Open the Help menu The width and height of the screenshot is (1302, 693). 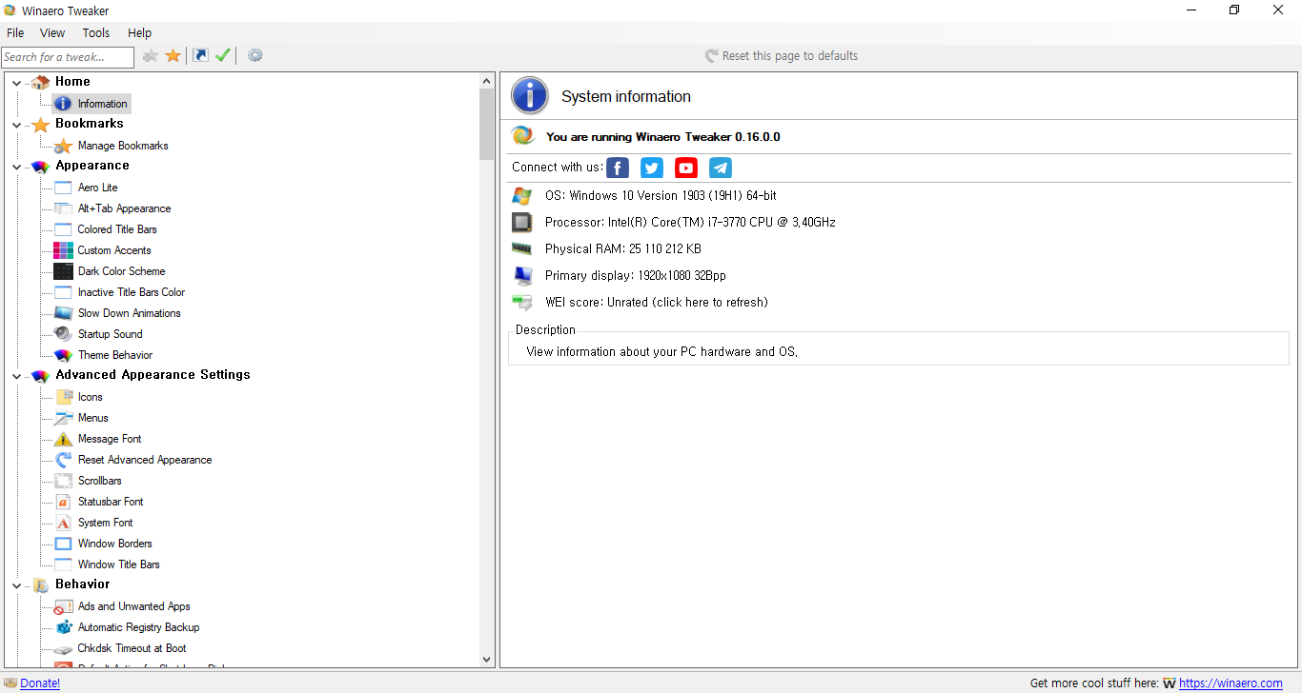tap(139, 32)
